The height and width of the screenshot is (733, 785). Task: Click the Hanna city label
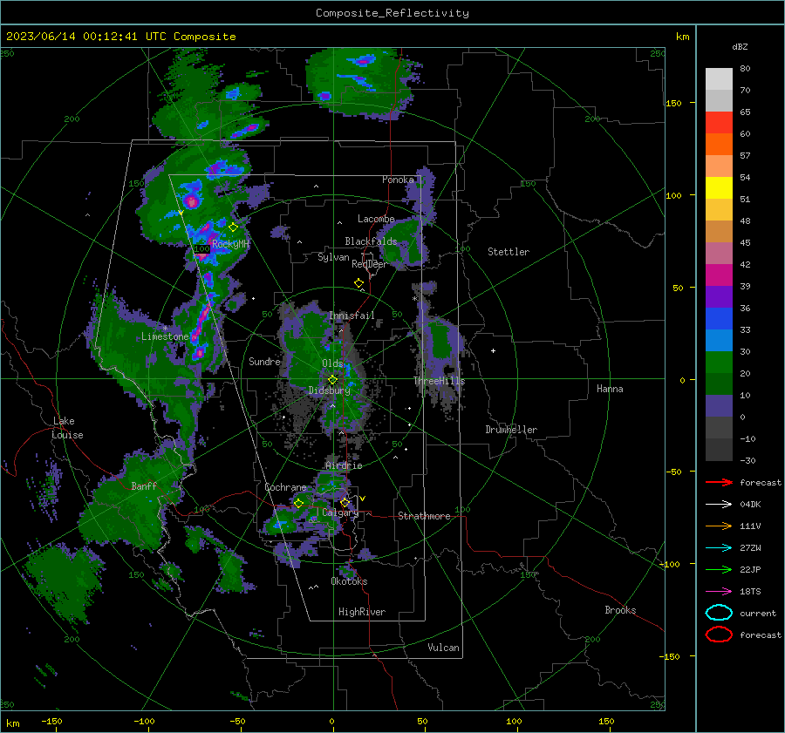pyautogui.click(x=610, y=389)
